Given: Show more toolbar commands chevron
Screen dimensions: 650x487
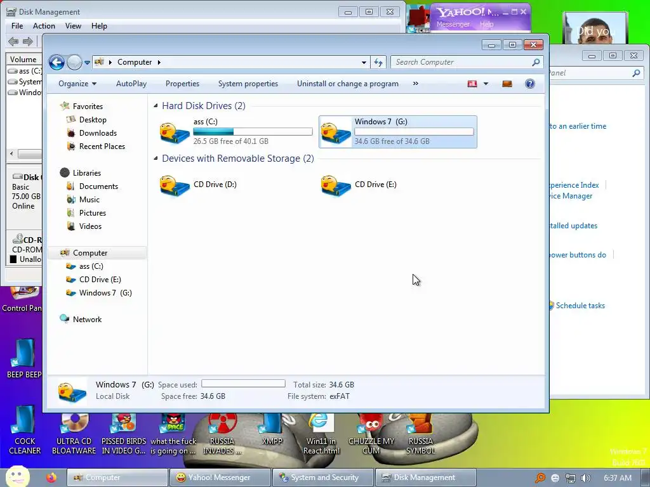Looking at the screenshot, I should tap(415, 84).
